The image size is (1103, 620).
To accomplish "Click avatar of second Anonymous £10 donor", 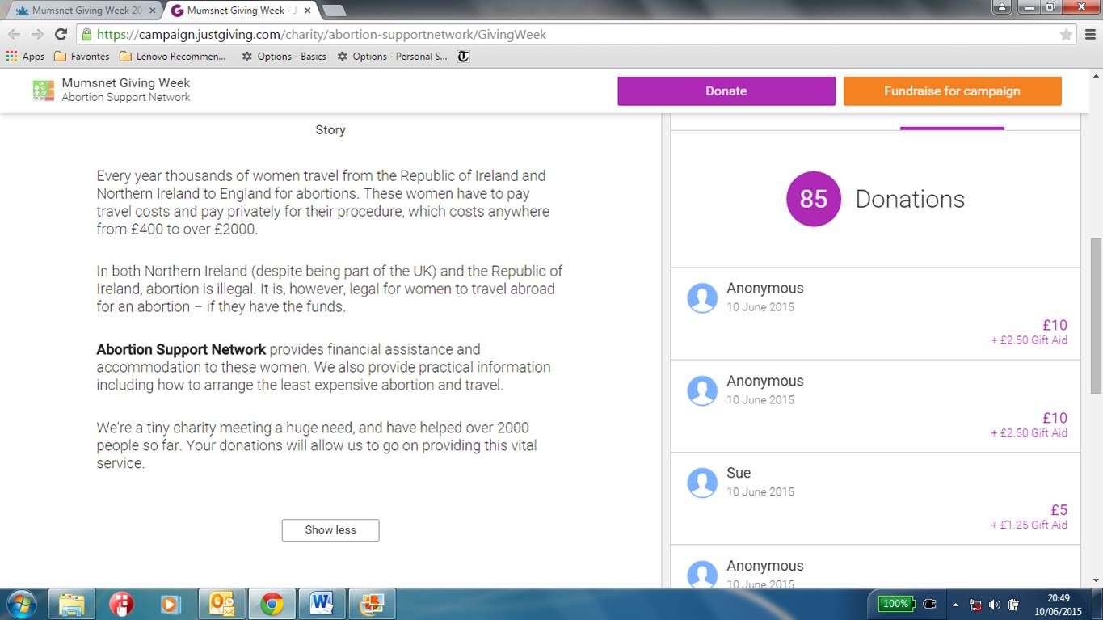I will click(x=702, y=391).
